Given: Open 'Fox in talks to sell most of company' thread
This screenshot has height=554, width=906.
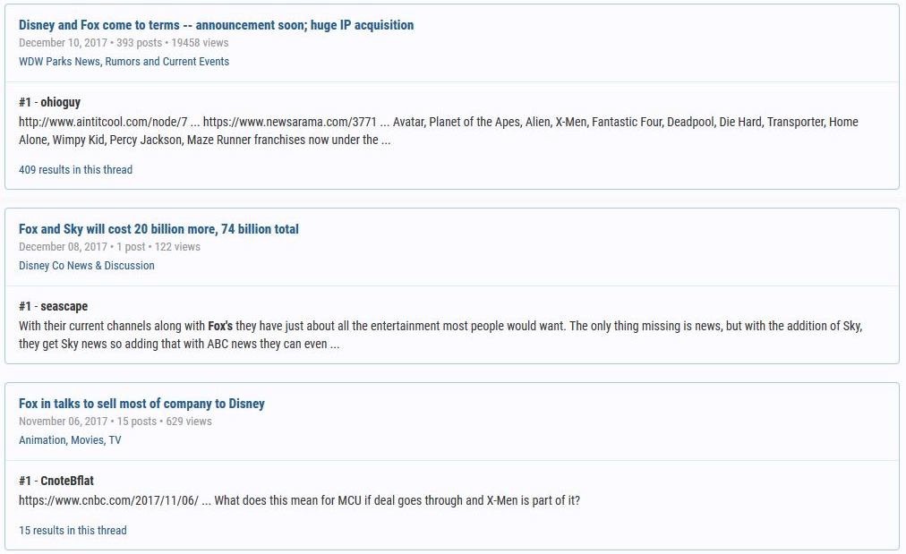Looking at the screenshot, I should 141,404.
